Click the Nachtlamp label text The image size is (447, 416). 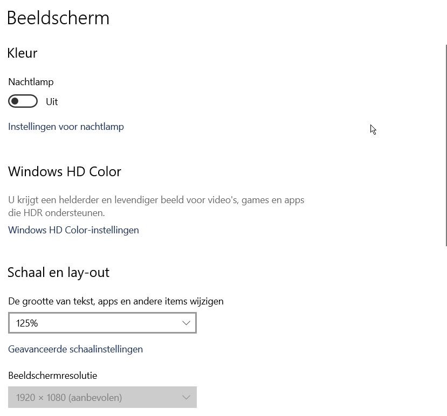click(31, 82)
